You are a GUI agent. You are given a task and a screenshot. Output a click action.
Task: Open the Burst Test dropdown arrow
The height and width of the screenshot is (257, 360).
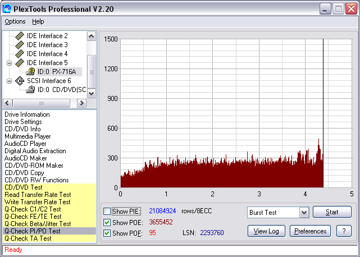click(x=304, y=213)
